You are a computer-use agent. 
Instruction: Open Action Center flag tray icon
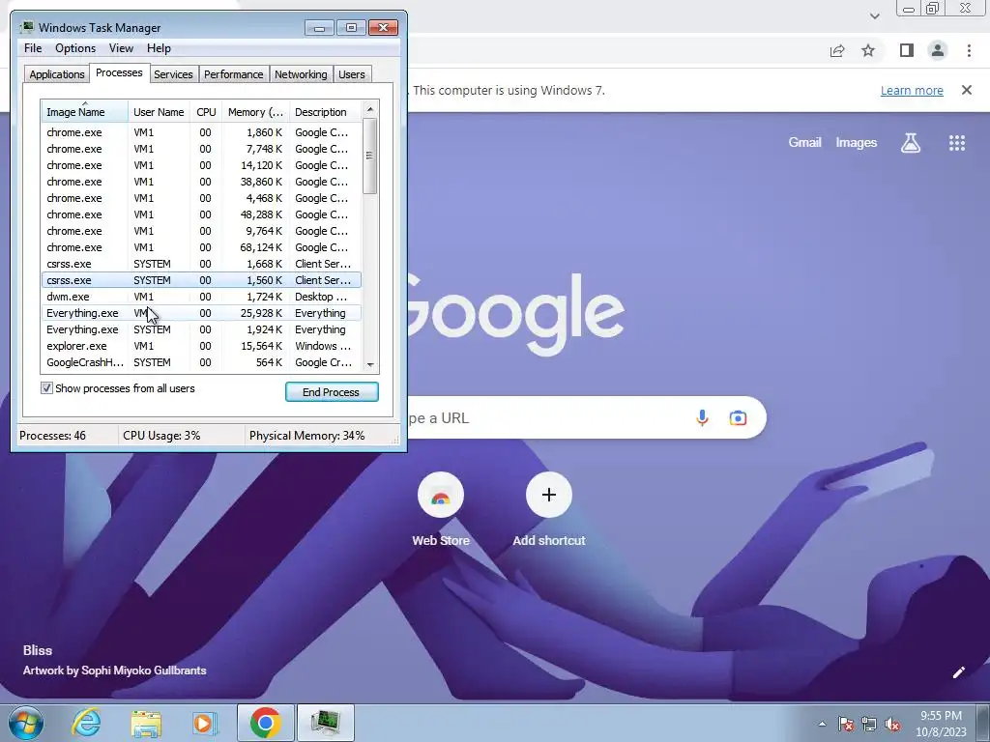(x=845, y=724)
